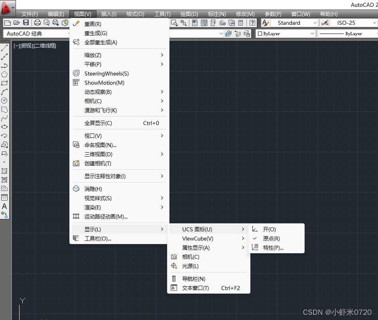The width and height of the screenshot is (378, 320).
Task: Click the Help question mark icon
Action: coord(252,23)
